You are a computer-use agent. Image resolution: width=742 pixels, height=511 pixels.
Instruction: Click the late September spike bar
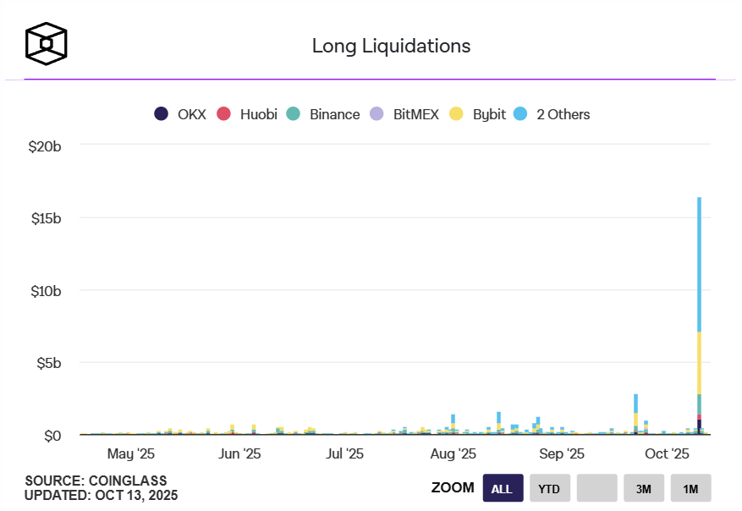pyautogui.click(x=635, y=404)
